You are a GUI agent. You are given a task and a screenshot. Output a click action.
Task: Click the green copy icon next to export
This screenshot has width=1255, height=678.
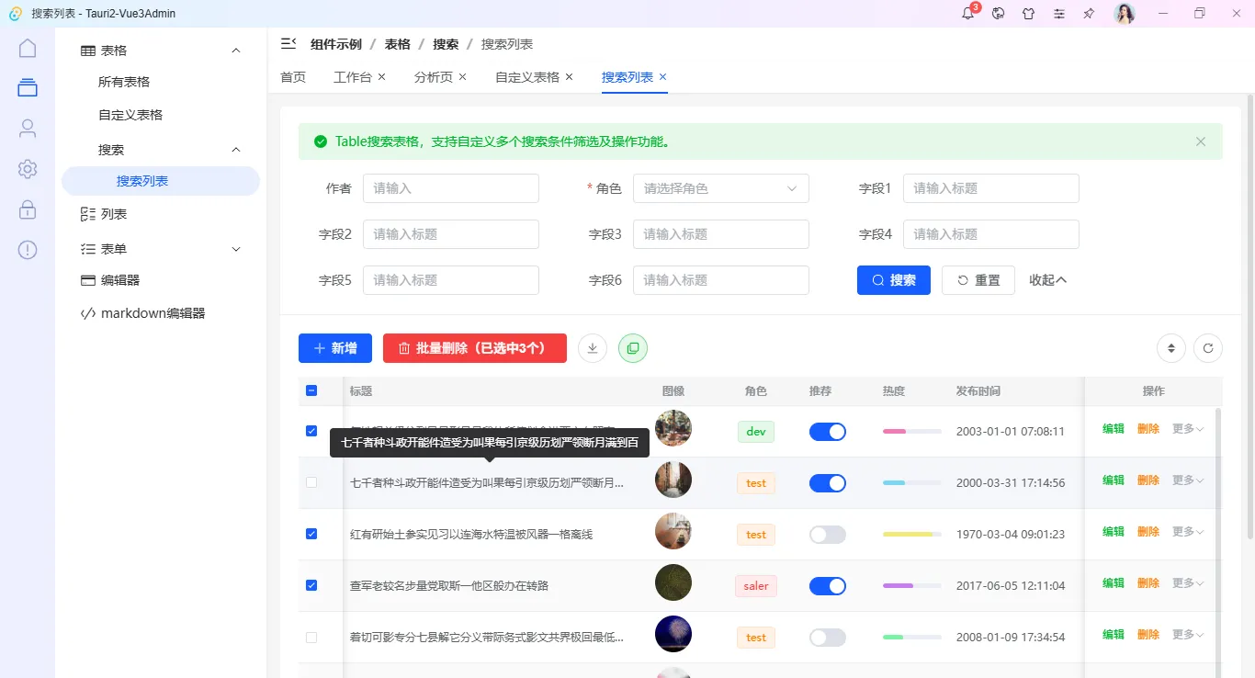tap(632, 348)
